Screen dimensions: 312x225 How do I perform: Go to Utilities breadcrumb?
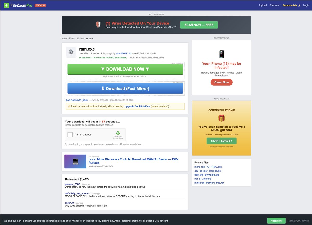79,39
